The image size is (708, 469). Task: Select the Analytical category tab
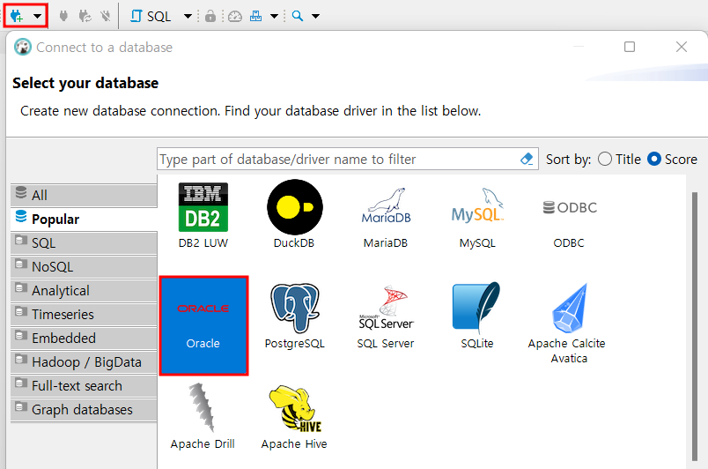coord(84,291)
